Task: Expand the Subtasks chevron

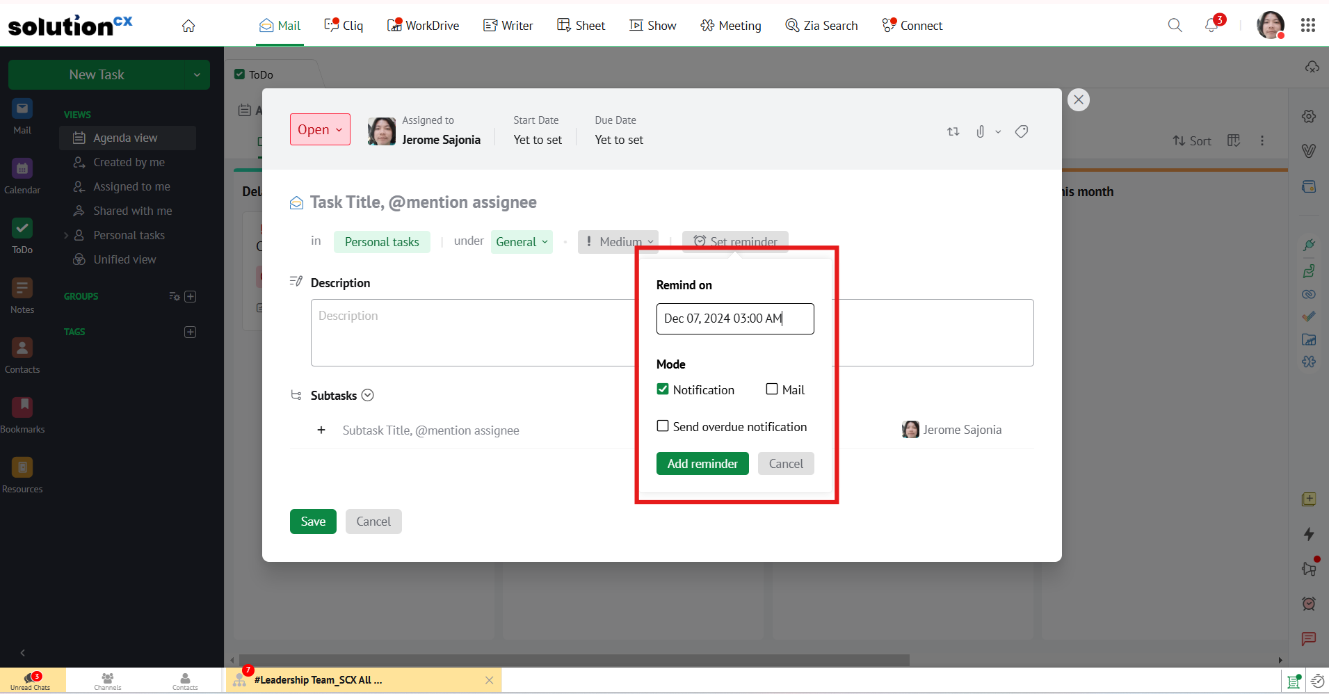Action: tap(368, 395)
